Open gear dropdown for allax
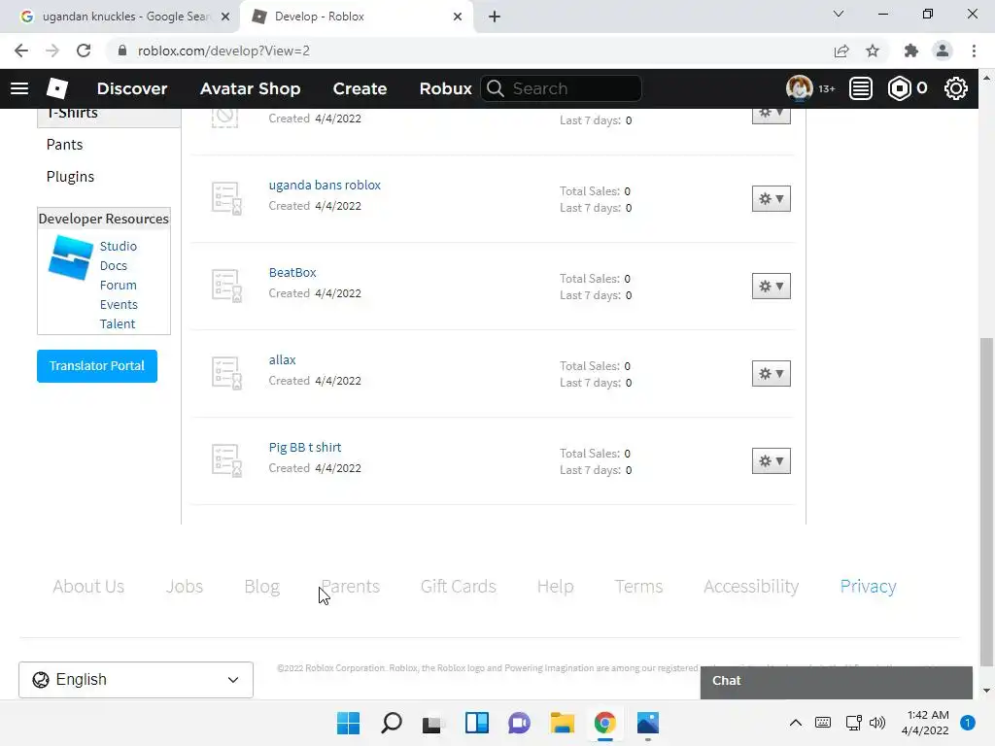Image resolution: width=995 pixels, height=746 pixels. click(771, 374)
